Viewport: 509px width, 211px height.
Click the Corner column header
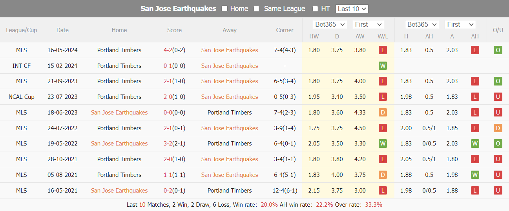(285, 30)
